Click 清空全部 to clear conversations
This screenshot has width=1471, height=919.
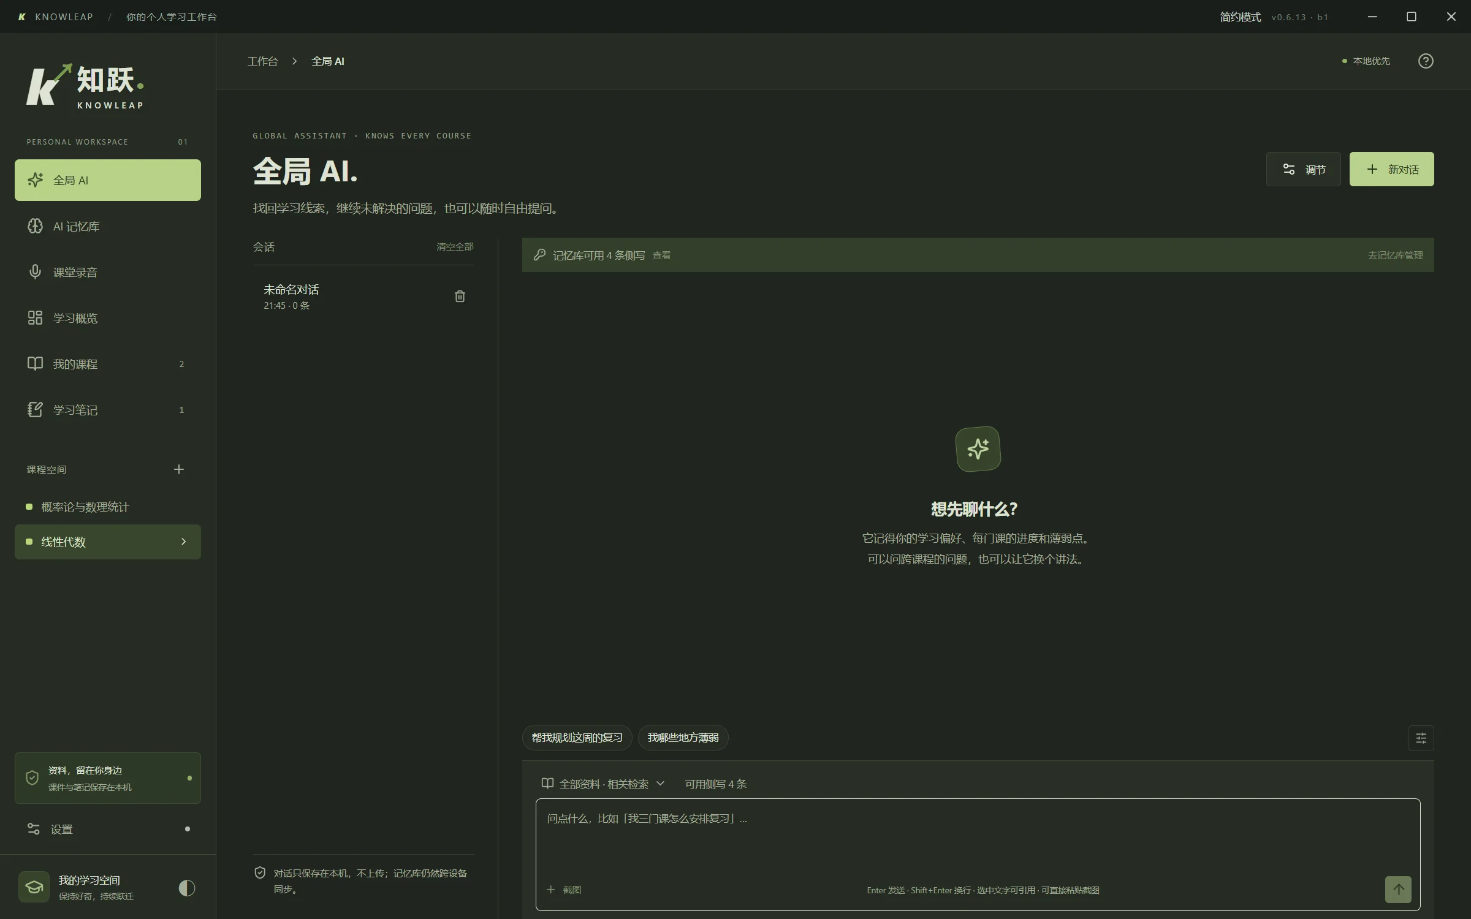click(455, 247)
